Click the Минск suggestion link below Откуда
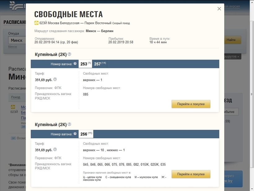The width and height of the screenshot is (254, 191). click(12, 47)
